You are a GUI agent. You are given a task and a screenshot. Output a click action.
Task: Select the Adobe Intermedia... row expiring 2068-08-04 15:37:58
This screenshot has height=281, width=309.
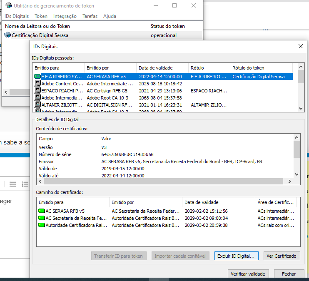tap(163, 98)
